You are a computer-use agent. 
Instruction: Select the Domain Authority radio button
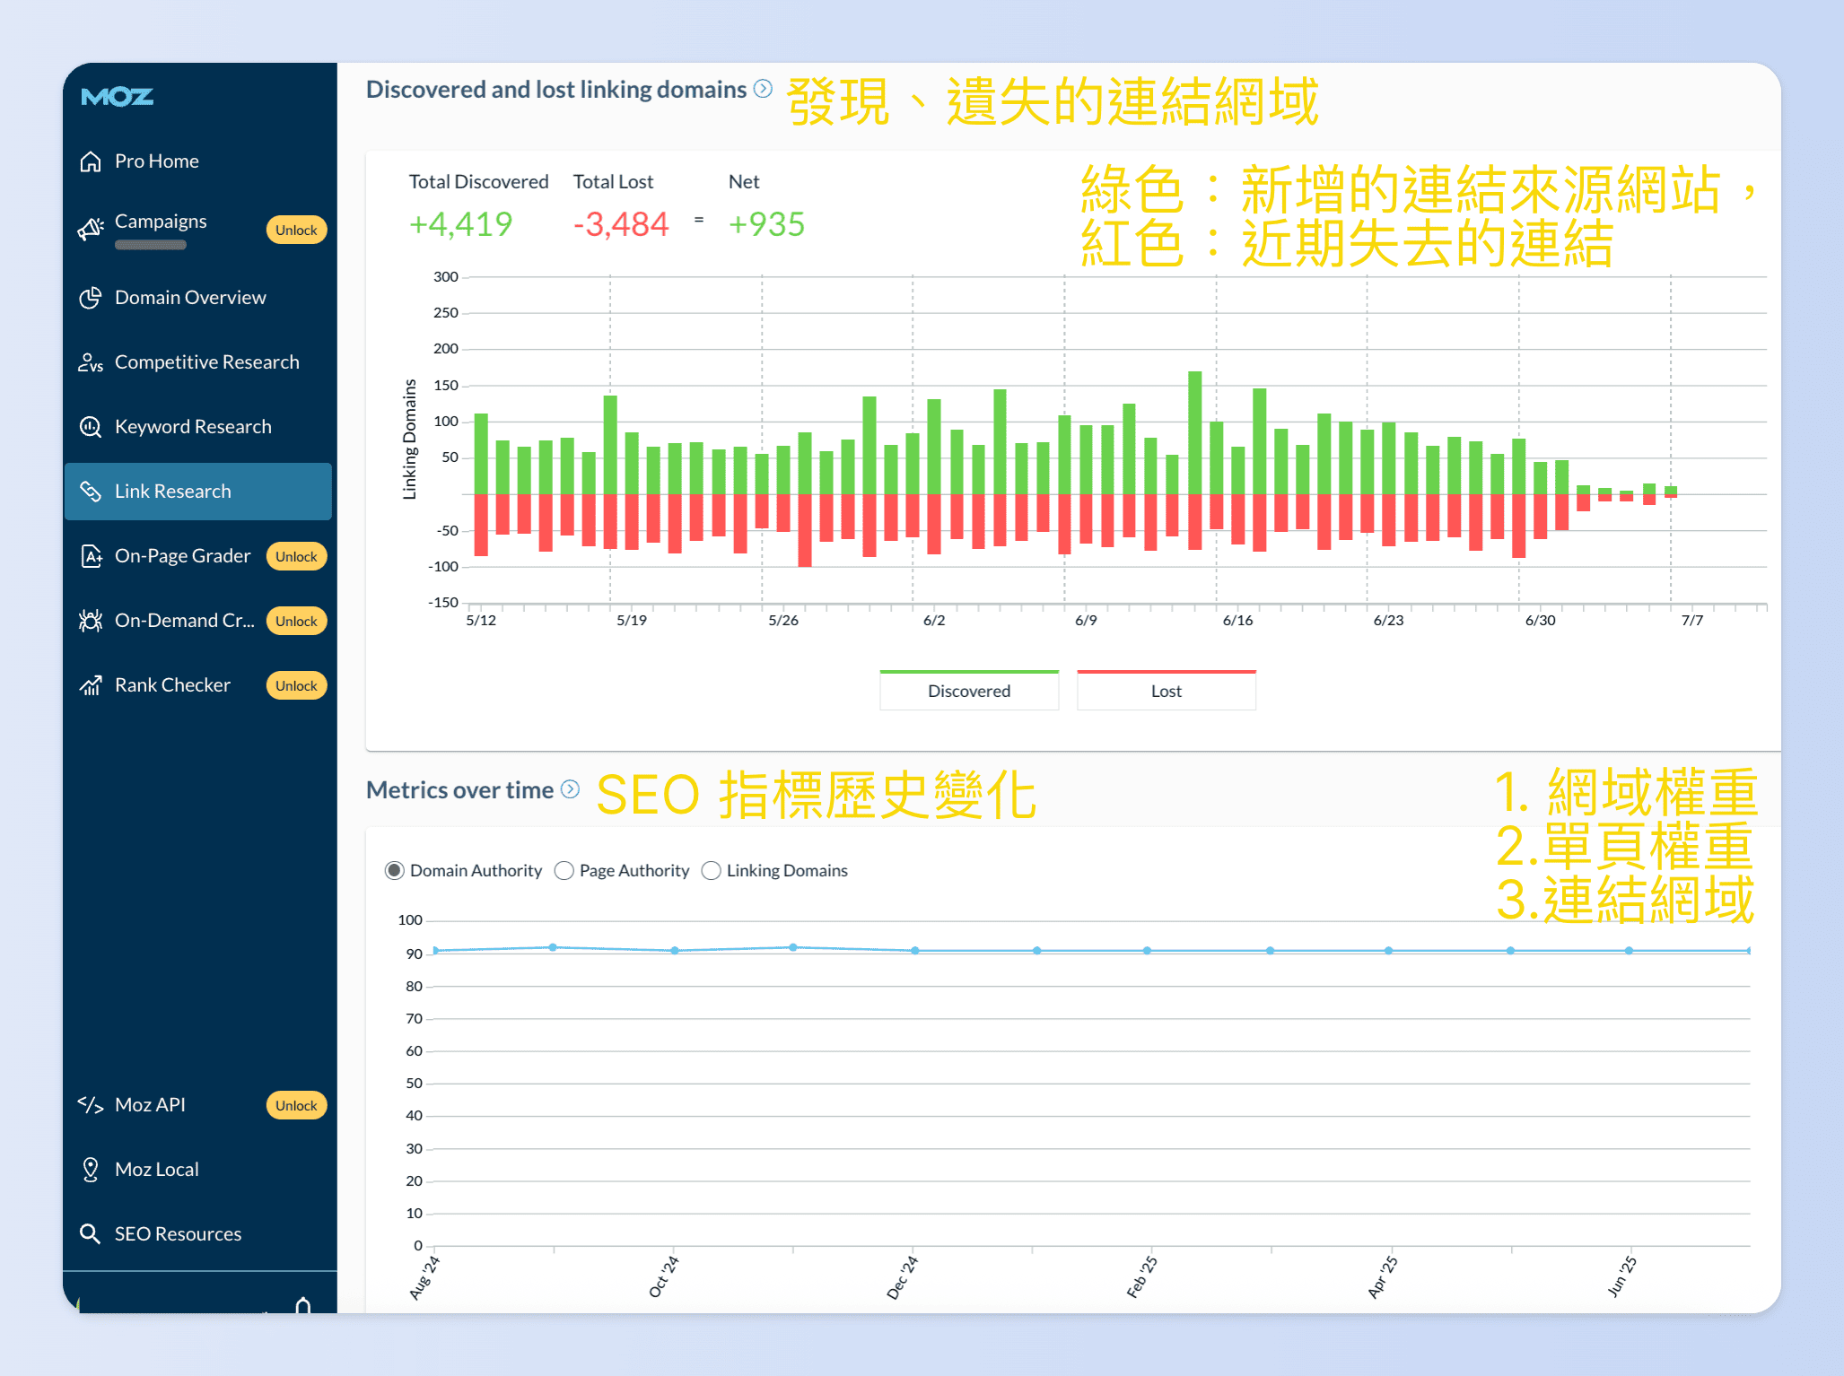pyautogui.click(x=395, y=869)
